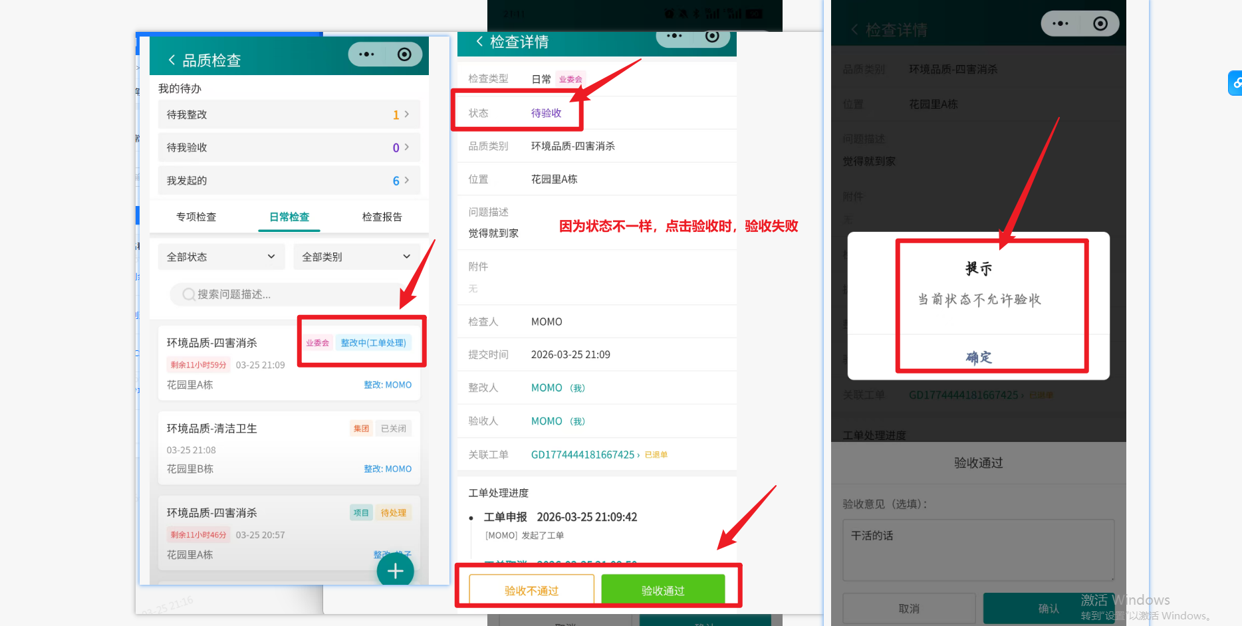This screenshot has width=1242, height=626.
Task: Confirm the dialog by clicking 确定
Action: [978, 358]
